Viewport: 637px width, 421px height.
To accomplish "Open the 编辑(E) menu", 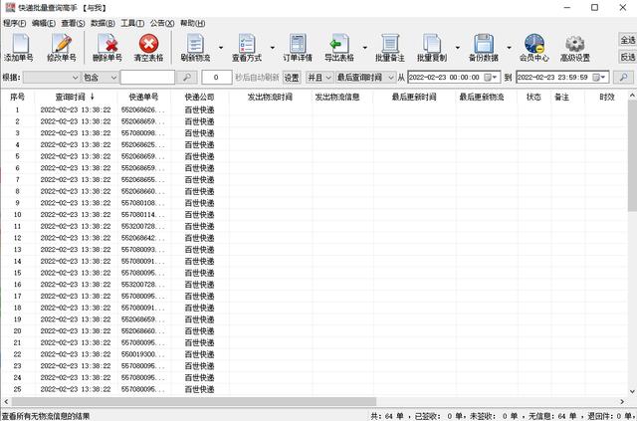I will (x=44, y=23).
